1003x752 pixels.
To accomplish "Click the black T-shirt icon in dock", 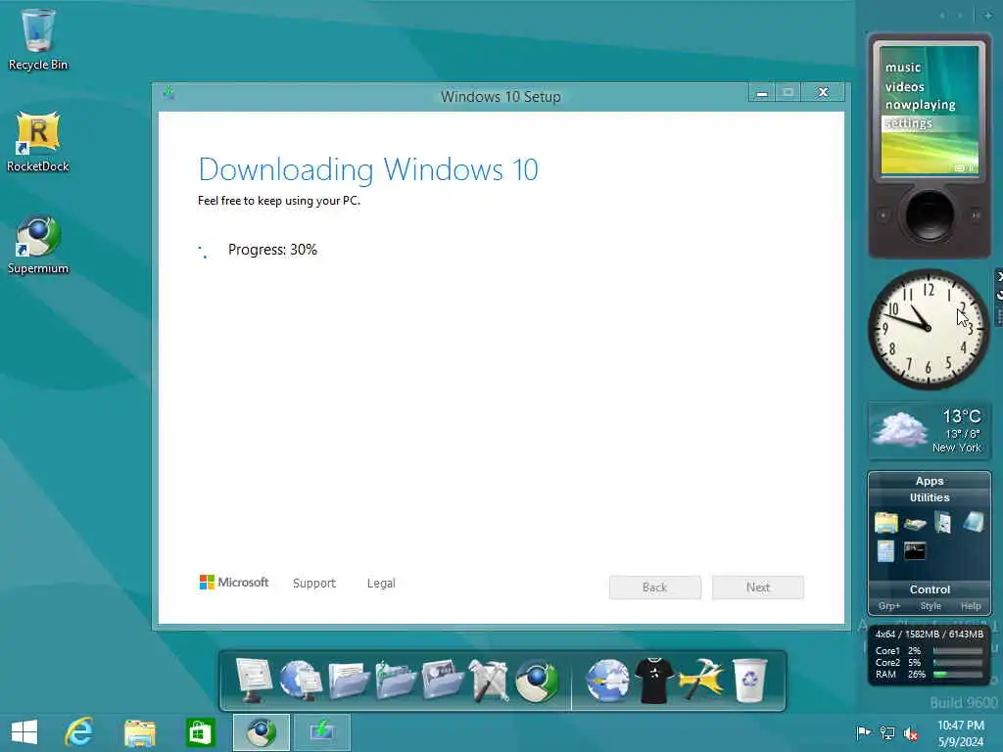I will [x=653, y=681].
